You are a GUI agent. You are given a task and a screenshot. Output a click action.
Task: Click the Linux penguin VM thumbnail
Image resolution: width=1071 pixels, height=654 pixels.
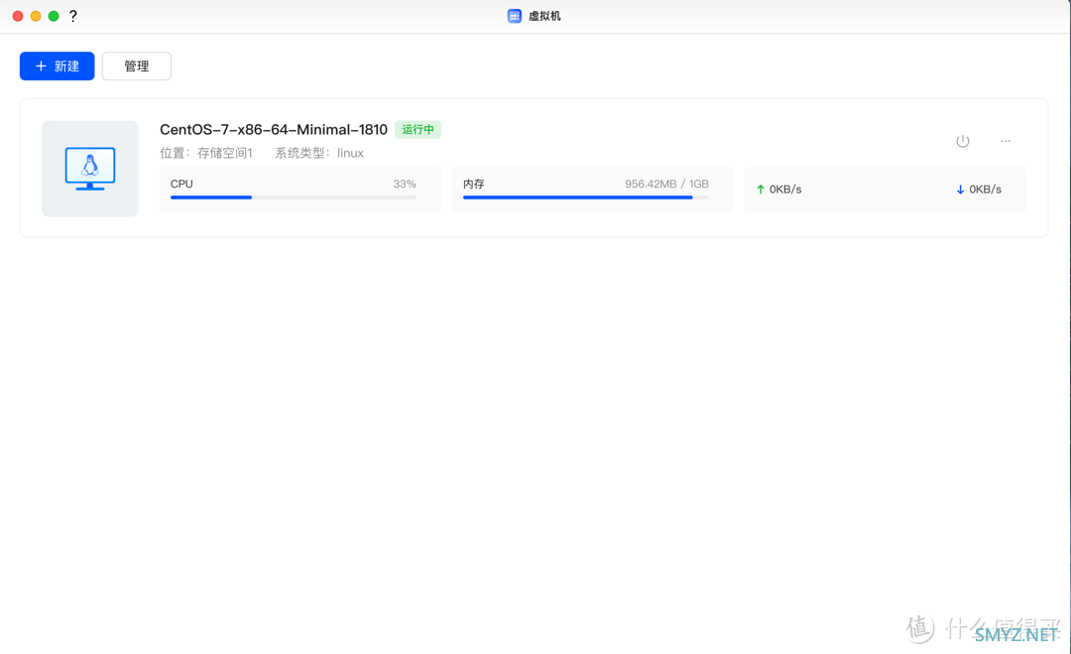[x=90, y=169]
